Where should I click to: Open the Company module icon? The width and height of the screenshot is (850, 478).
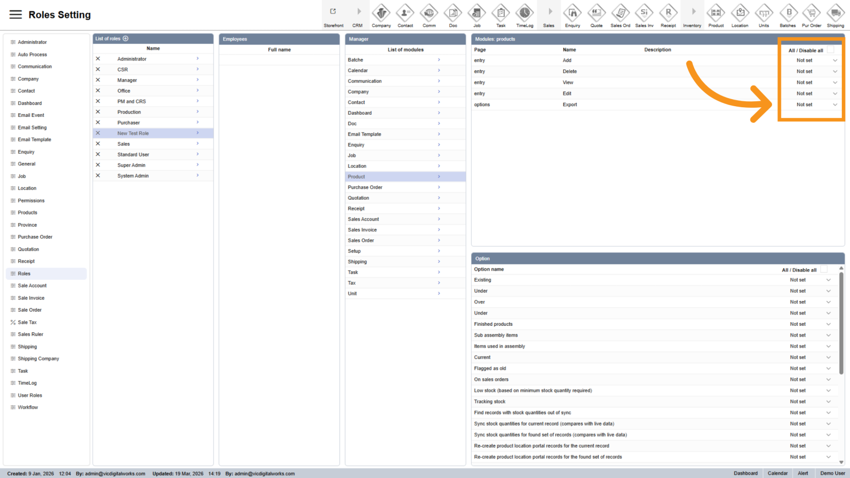(x=381, y=13)
